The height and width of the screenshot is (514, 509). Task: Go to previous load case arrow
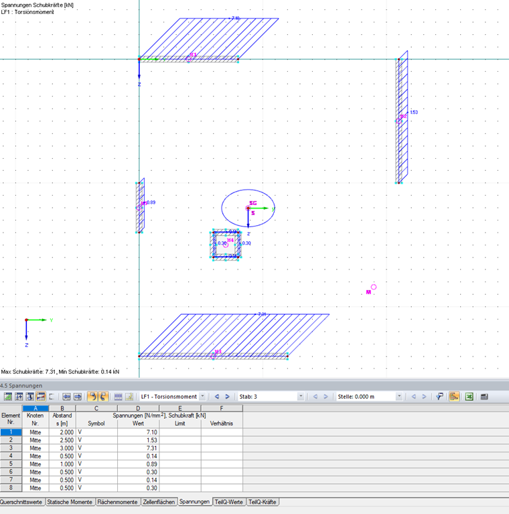point(217,397)
